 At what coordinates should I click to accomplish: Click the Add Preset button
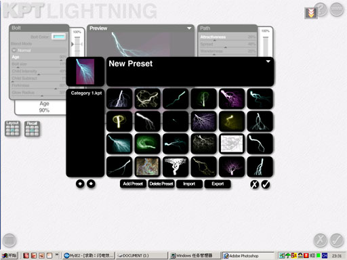coord(133,183)
